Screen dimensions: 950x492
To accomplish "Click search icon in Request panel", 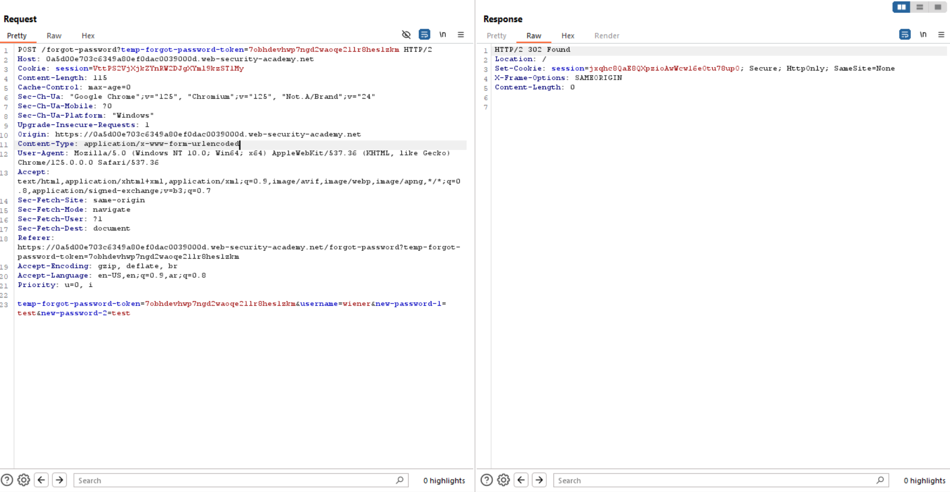I will pyautogui.click(x=400, y=480).
